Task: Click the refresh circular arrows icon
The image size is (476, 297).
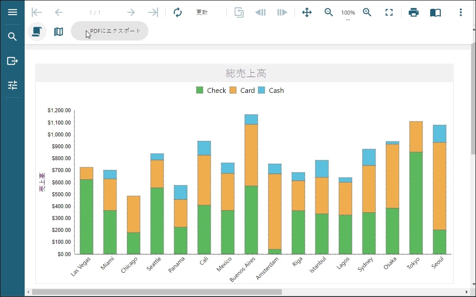Action: [177, 12]
